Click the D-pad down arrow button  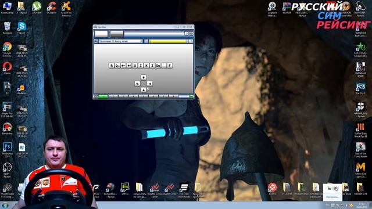click(144, 90)
